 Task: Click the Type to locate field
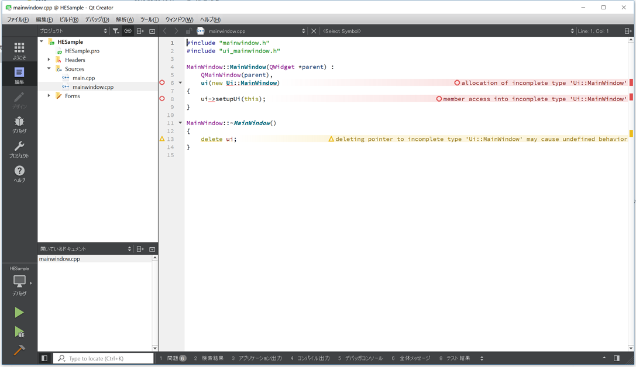(x=104, y=358)
